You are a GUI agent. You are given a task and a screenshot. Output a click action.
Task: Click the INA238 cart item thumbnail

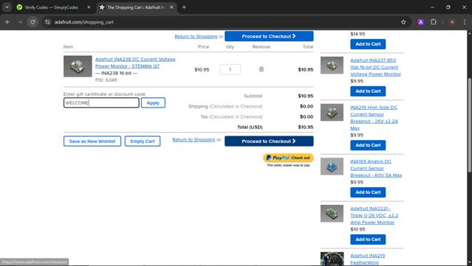click(x=78, y=66)
